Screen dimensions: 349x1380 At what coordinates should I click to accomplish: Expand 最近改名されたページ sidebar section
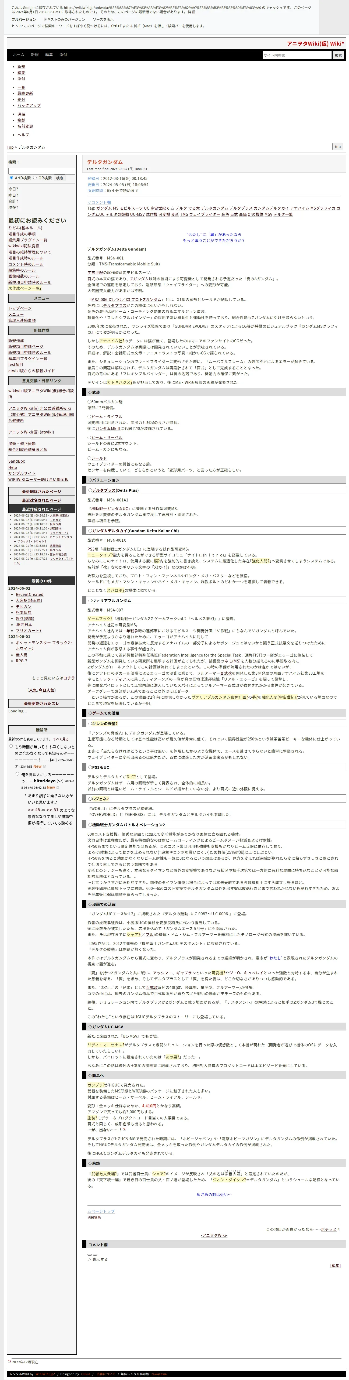[42, 500]
